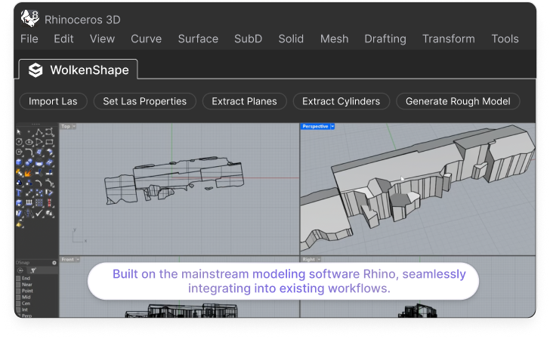Screen dimensions: 550x339
Task: Click the circular arrow OSnap icon
Action: [20, 270]
